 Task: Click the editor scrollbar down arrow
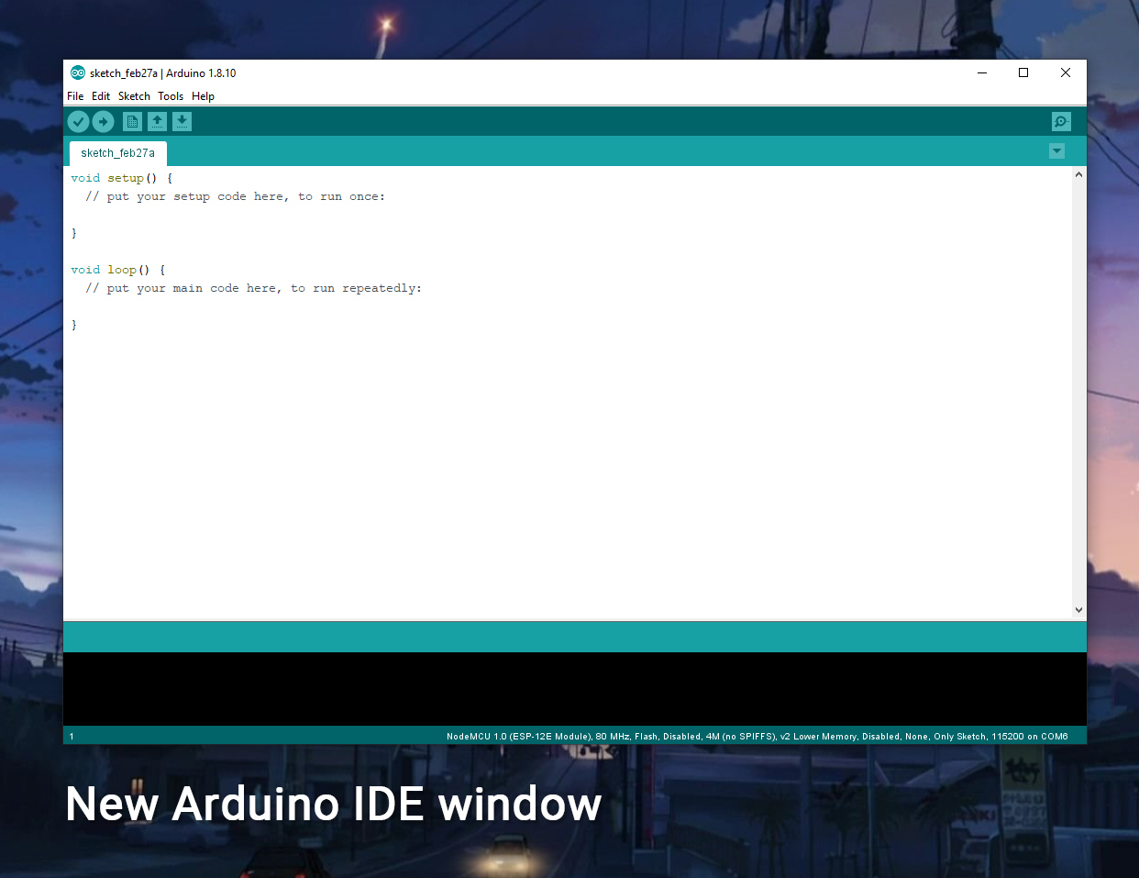click(x=1078, y=609)
